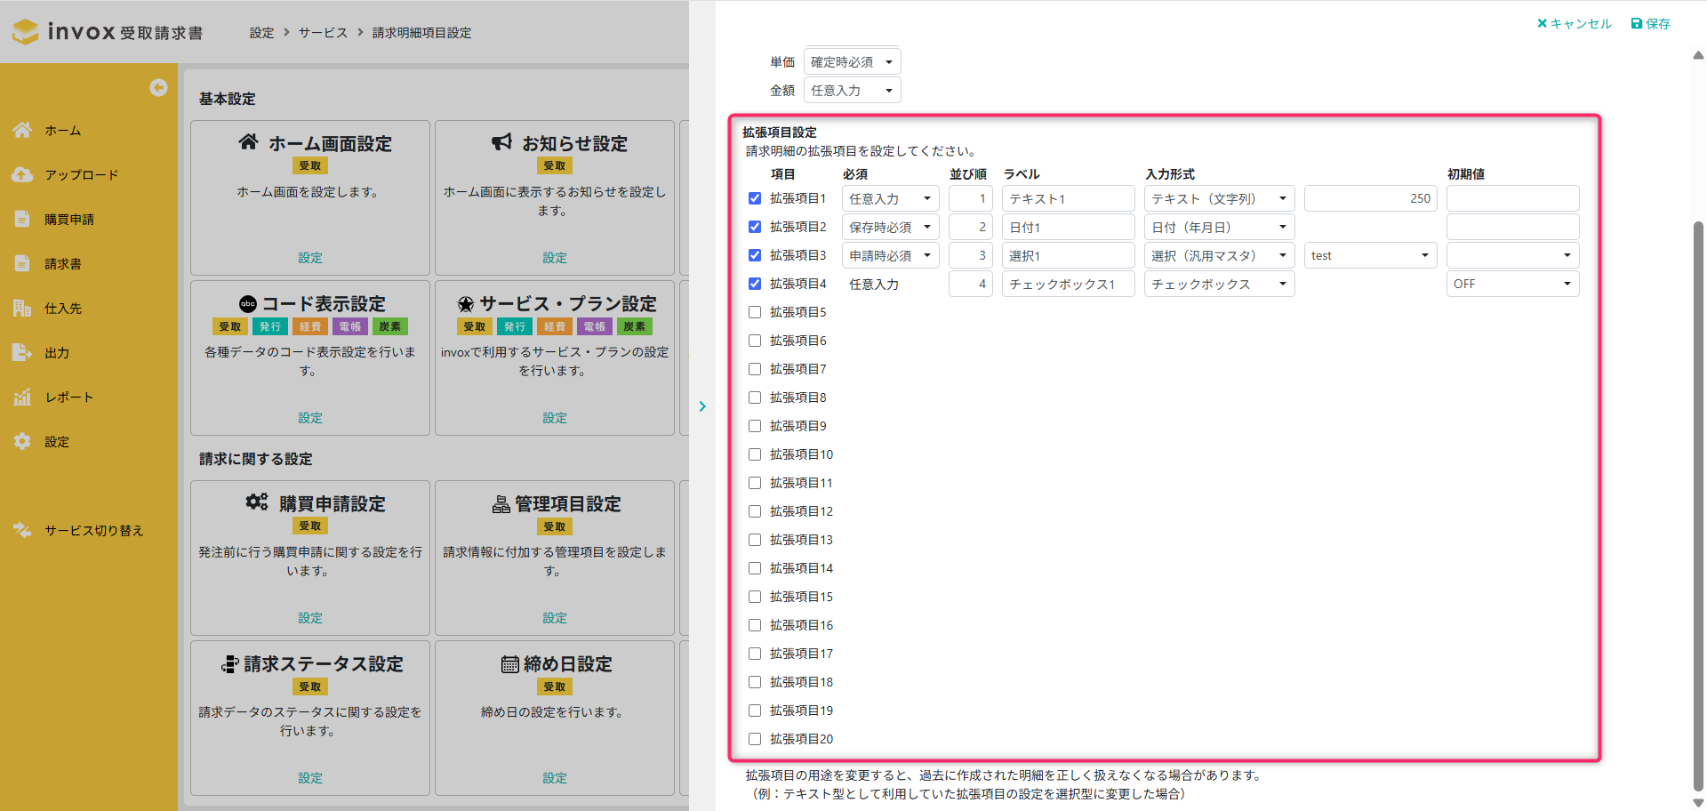This screenshot has width=1707, height=811.
Task: Enable the 拡張項目5 checkbox
Action: pos(755,312)
